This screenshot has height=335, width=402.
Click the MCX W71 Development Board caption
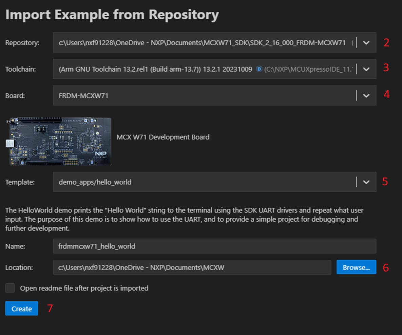163,137
